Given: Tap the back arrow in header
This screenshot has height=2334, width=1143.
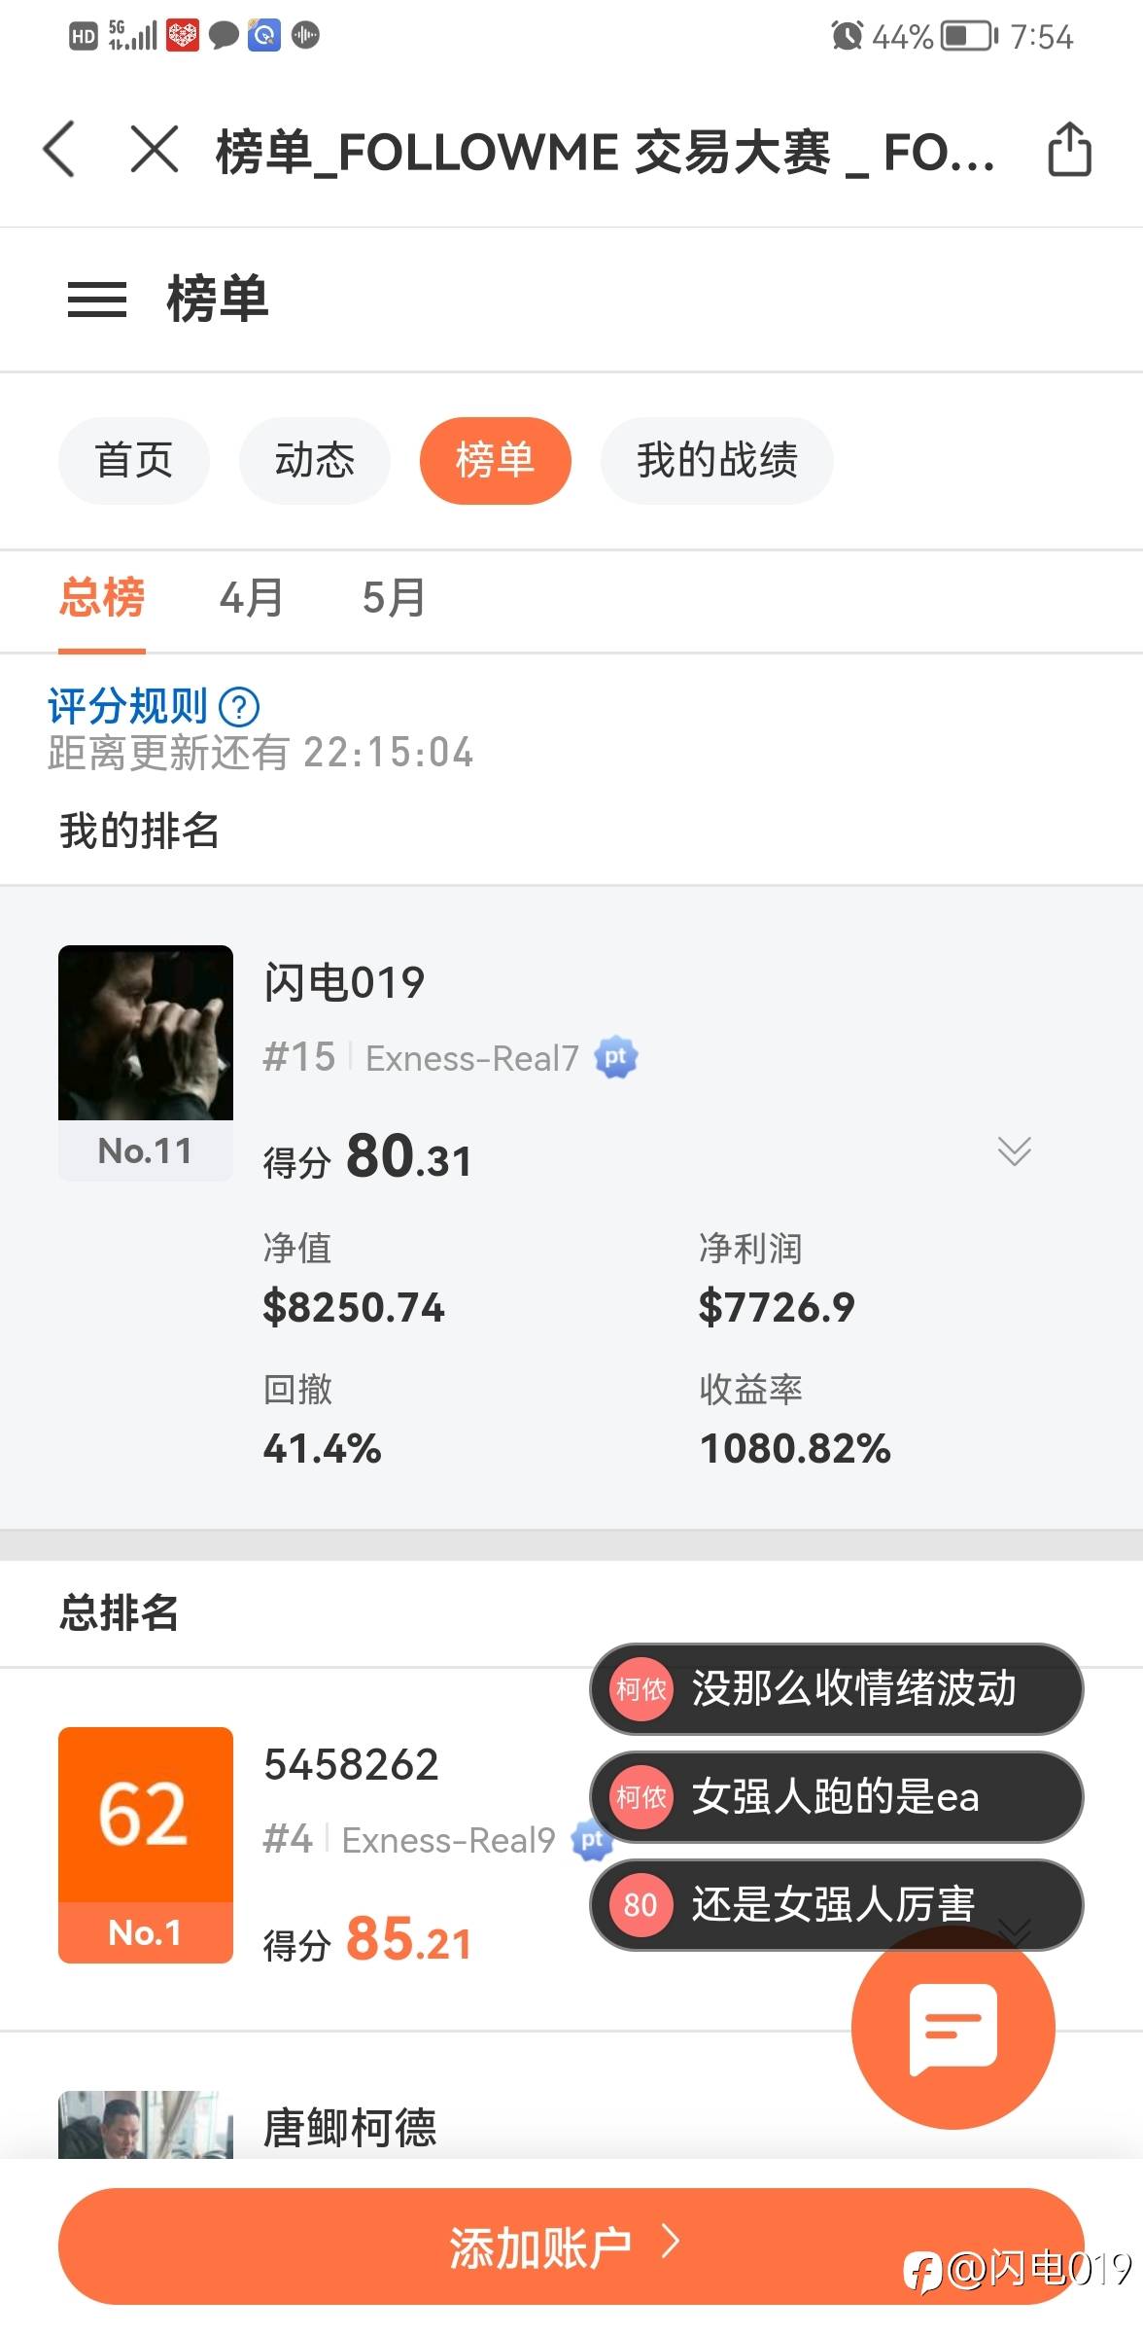Looking at the screenshot, I should tap(60, 150).
